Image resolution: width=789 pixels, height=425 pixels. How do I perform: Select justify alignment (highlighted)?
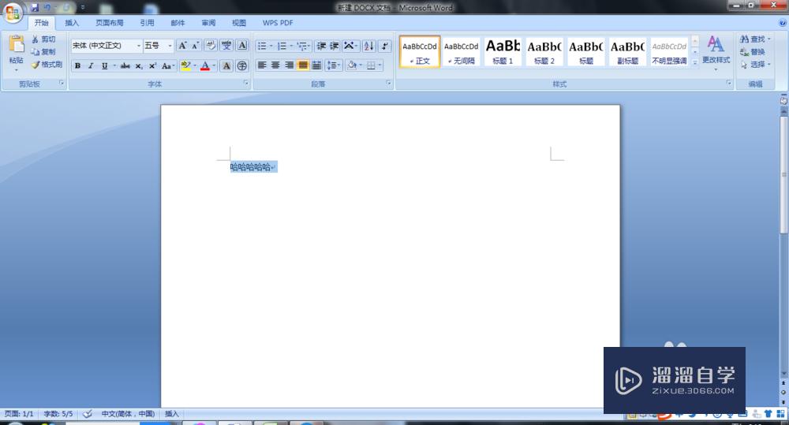click(x=302, y=65)
